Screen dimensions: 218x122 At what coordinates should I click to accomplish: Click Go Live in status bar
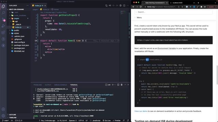coord(107,121)
